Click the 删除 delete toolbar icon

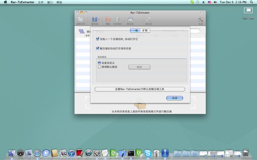point(108,20)
